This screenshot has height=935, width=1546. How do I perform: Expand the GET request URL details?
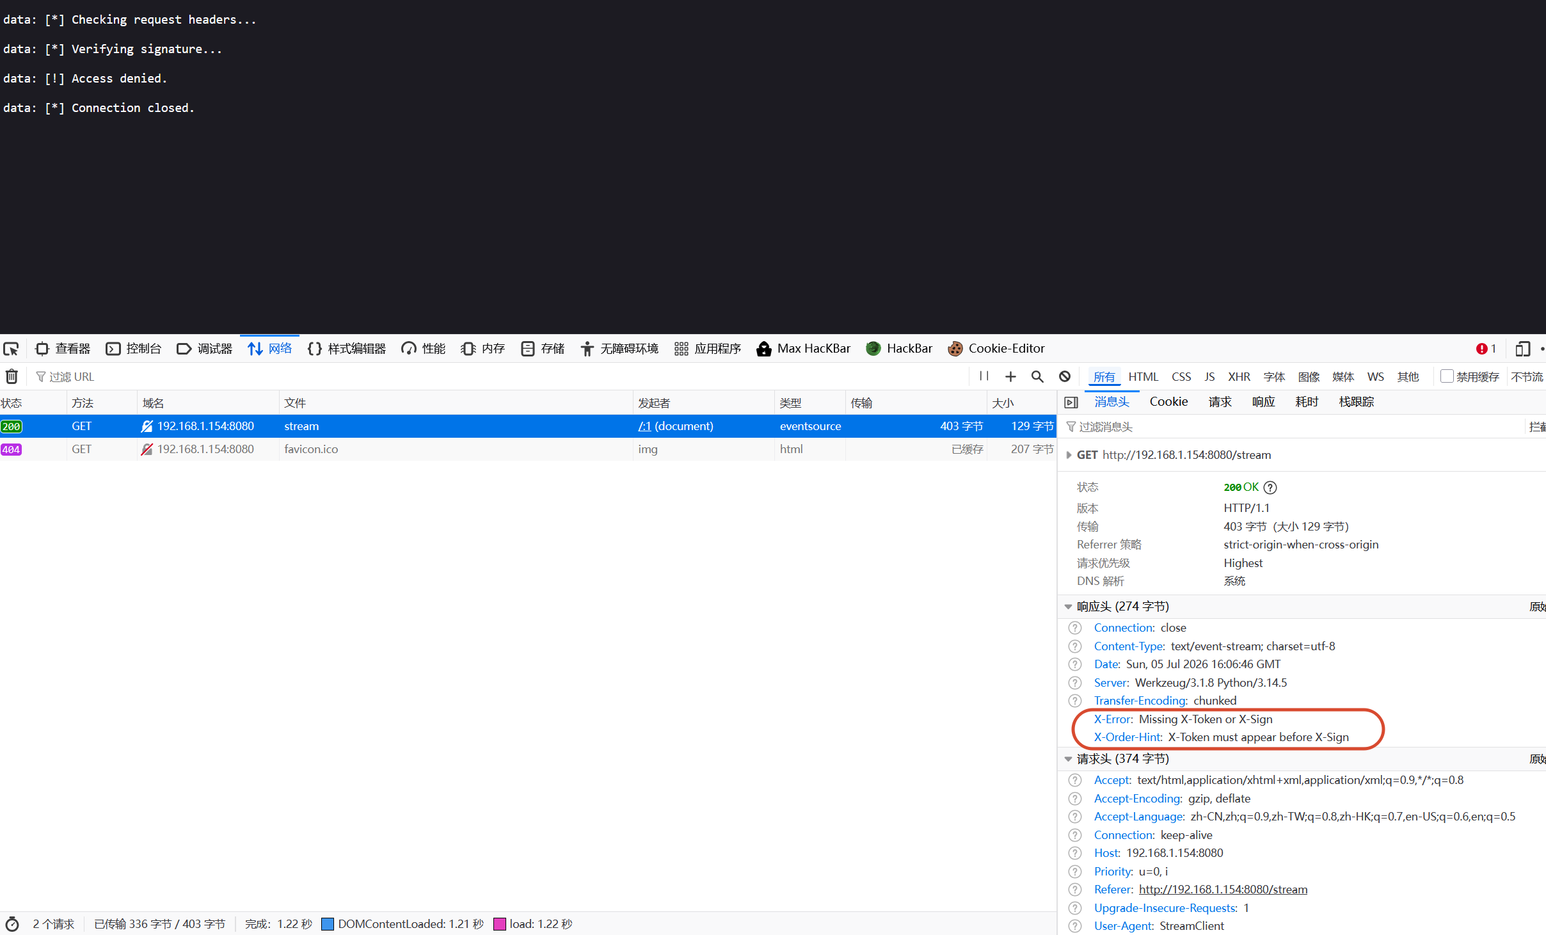coord(1068,455)
